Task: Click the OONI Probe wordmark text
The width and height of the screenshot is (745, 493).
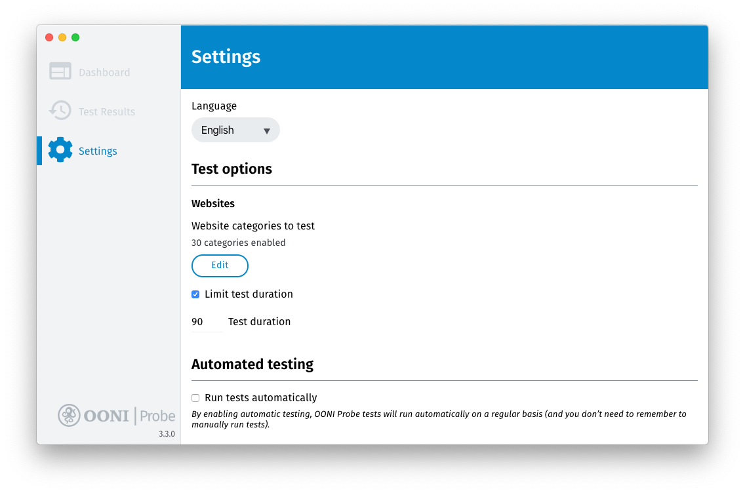Action: pos(129,416)
